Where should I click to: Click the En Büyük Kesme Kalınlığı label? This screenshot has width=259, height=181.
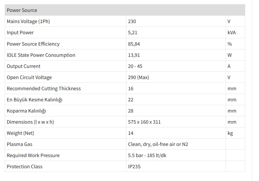(x=35, y=100)
